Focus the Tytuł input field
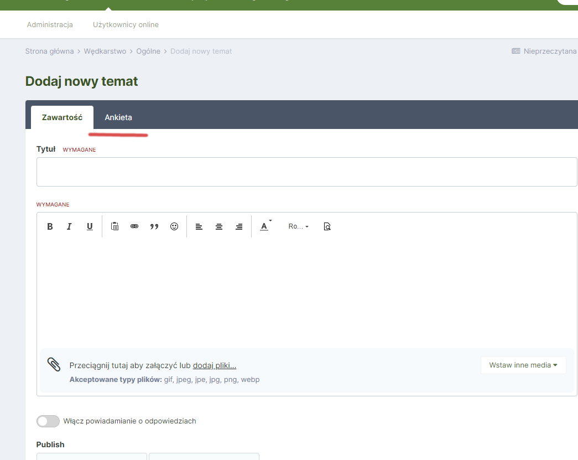The width and height of the screenshot is (578, 460). [306, 172]
